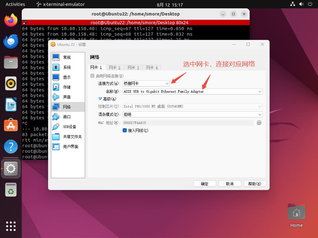Open the Files manager from the dock
The image size is (318, 238).
(11, 62)
